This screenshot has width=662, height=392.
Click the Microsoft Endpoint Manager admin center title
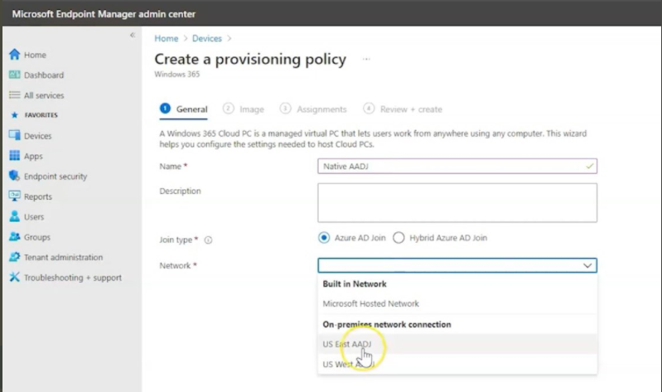104,14
